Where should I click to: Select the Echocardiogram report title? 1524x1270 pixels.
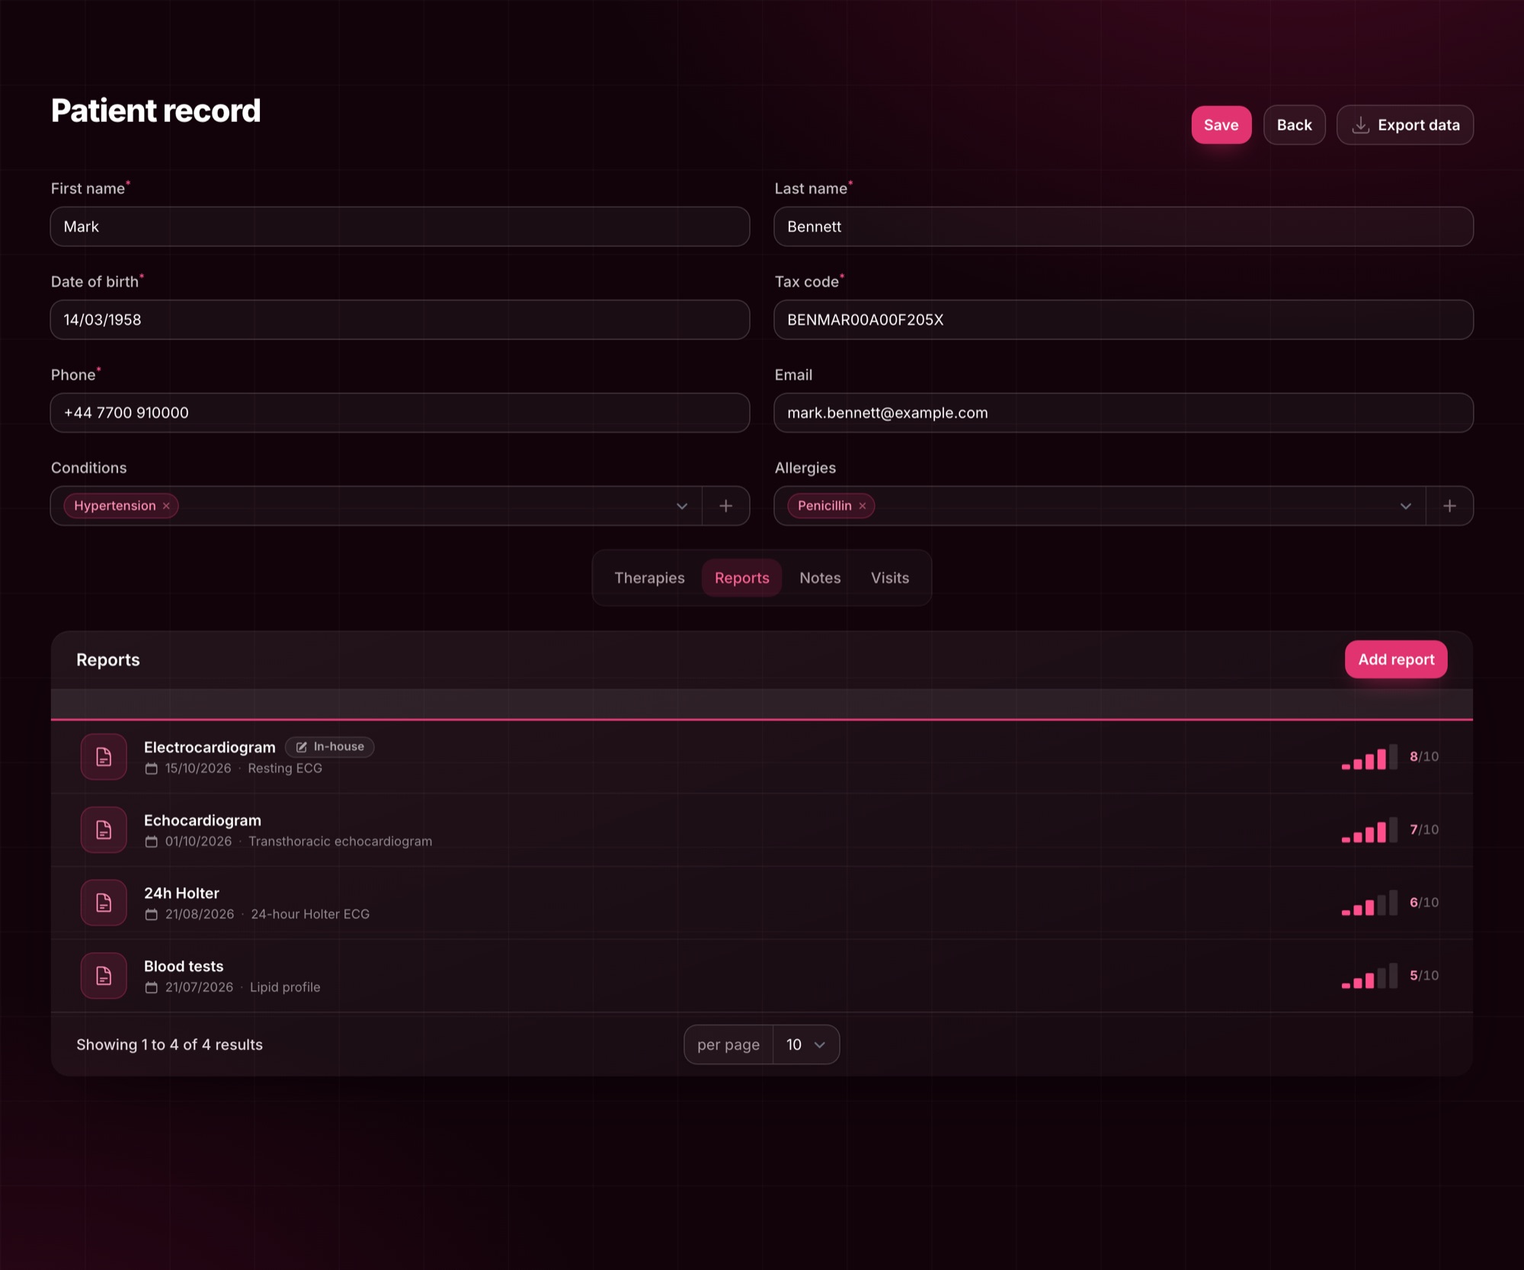pos(203,820)
